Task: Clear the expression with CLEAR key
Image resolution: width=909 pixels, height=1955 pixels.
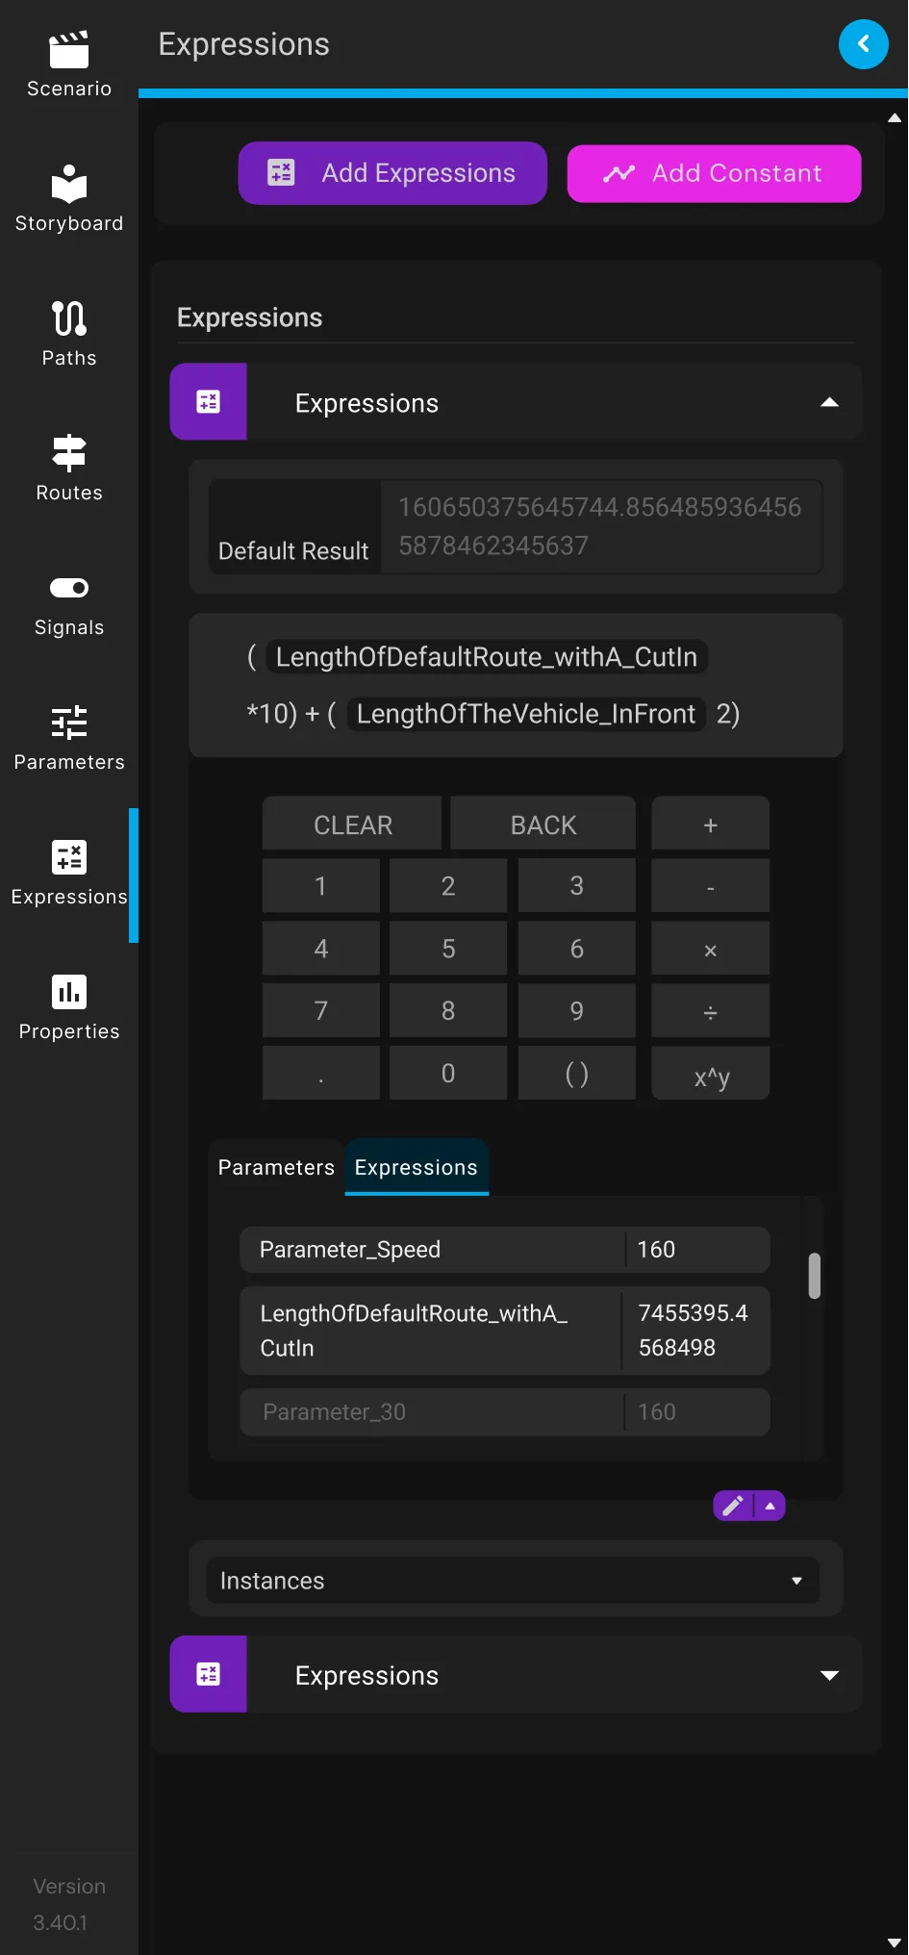Action: coord(352,825)
